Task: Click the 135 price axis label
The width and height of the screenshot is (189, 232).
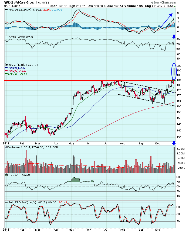Action: pos(179,137)
